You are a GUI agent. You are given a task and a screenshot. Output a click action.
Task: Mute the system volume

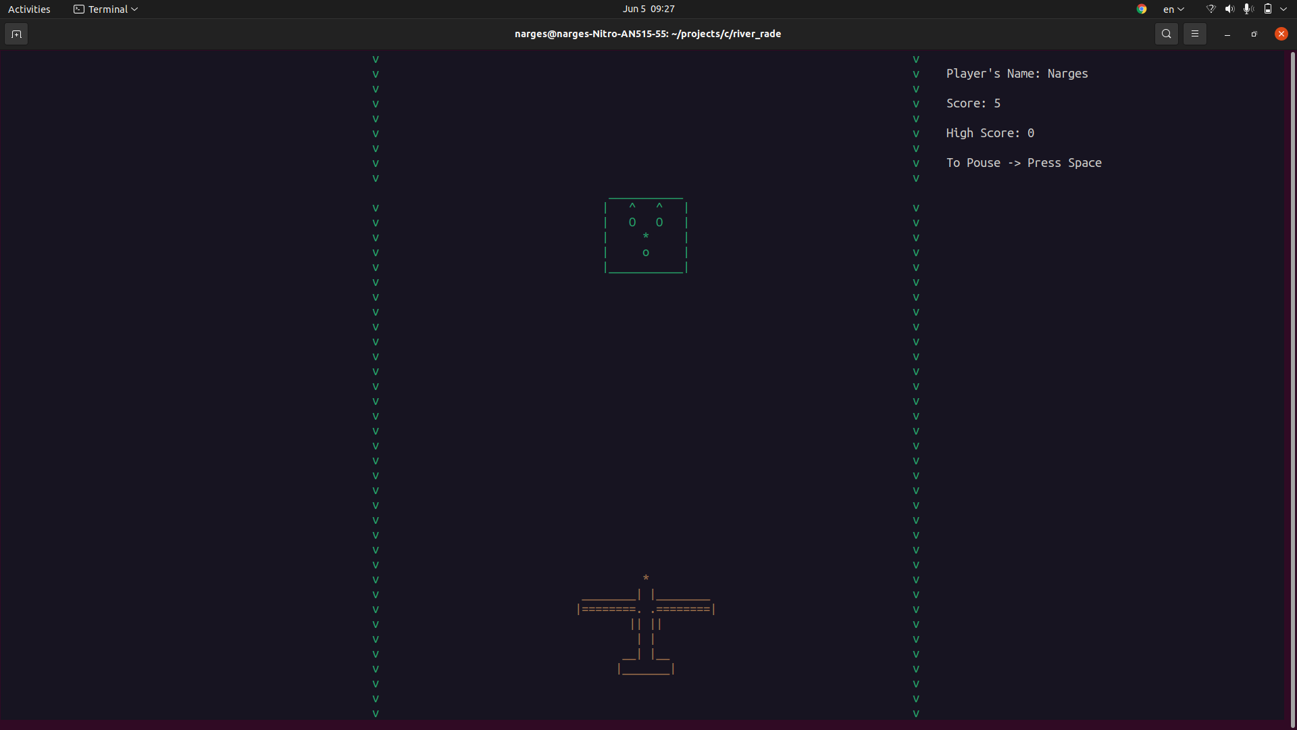1229,9
